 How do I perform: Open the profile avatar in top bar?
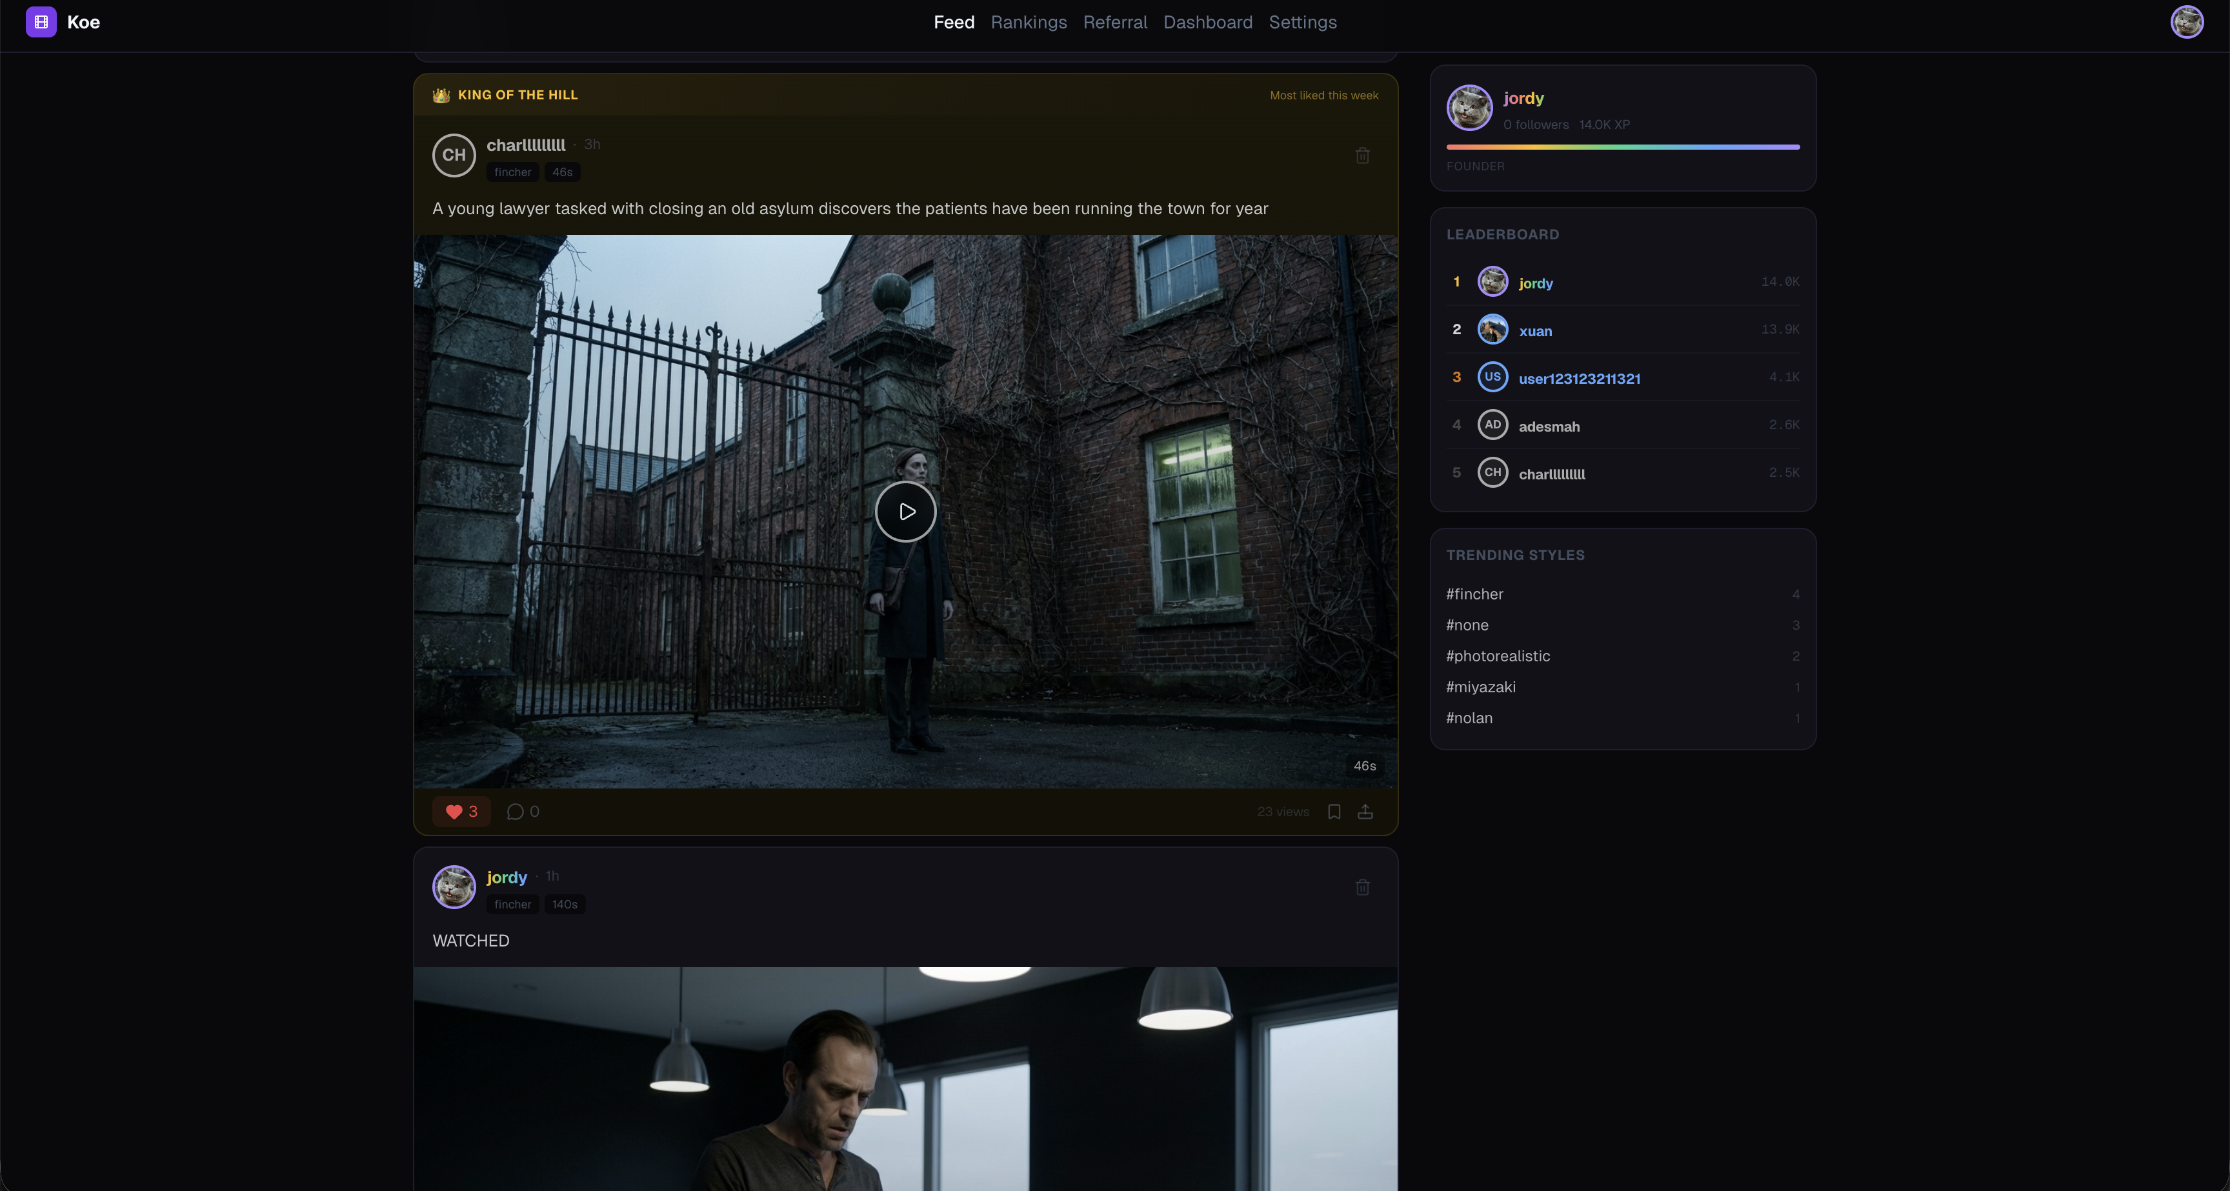2187,22
